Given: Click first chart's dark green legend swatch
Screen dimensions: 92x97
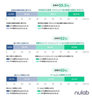Looking at the screenshot, I should 39,26.
